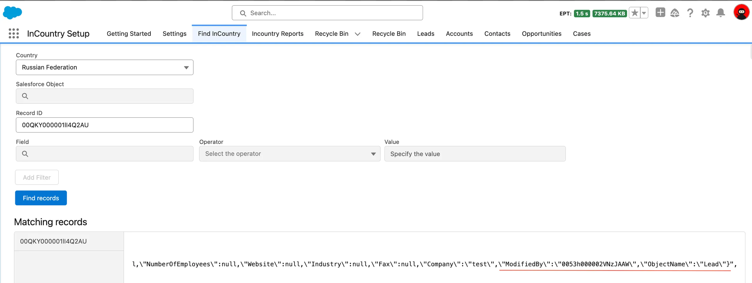Open the Trailhead guidance icon

pyautogui.click(x=675, y=13)
